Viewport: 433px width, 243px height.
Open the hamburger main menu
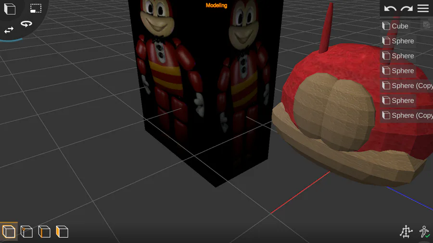(x=423, y=8)
